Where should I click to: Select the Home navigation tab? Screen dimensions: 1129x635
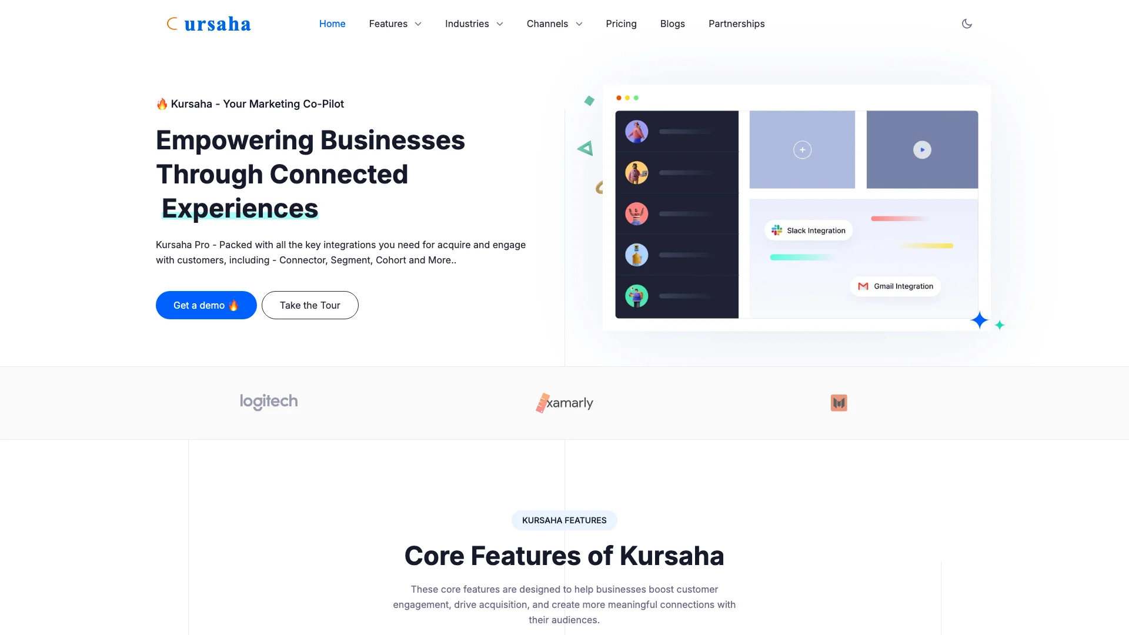point(332,24)
